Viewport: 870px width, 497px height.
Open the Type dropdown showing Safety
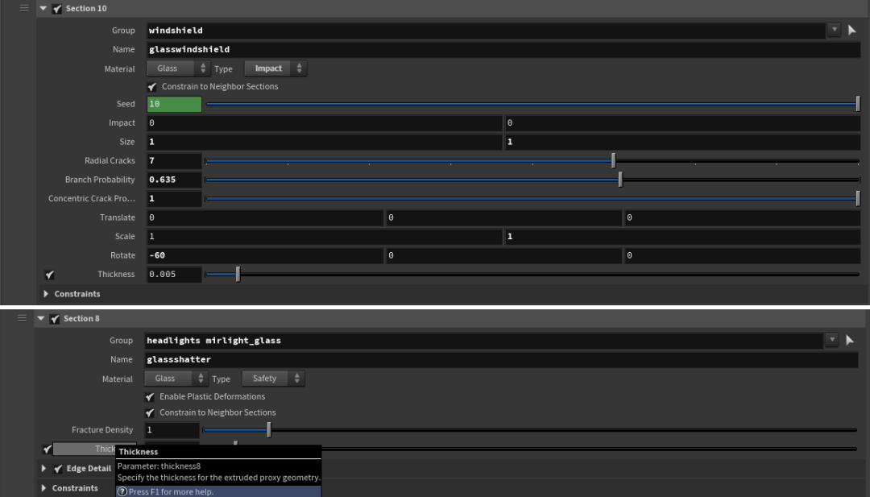click(x=272, y=379)
